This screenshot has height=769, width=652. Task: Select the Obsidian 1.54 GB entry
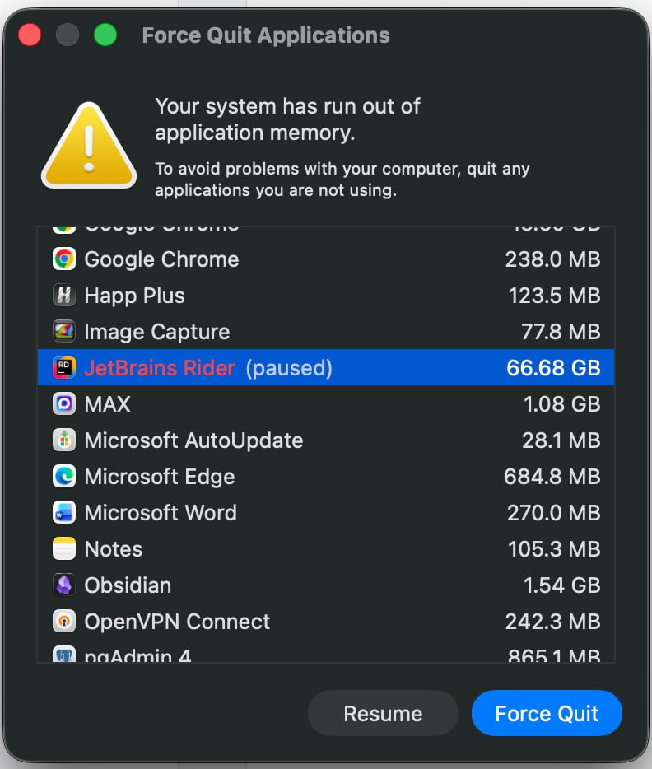(326, 585)
